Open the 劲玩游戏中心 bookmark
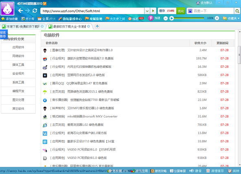 pyautogui.click(x=70, y=19)
